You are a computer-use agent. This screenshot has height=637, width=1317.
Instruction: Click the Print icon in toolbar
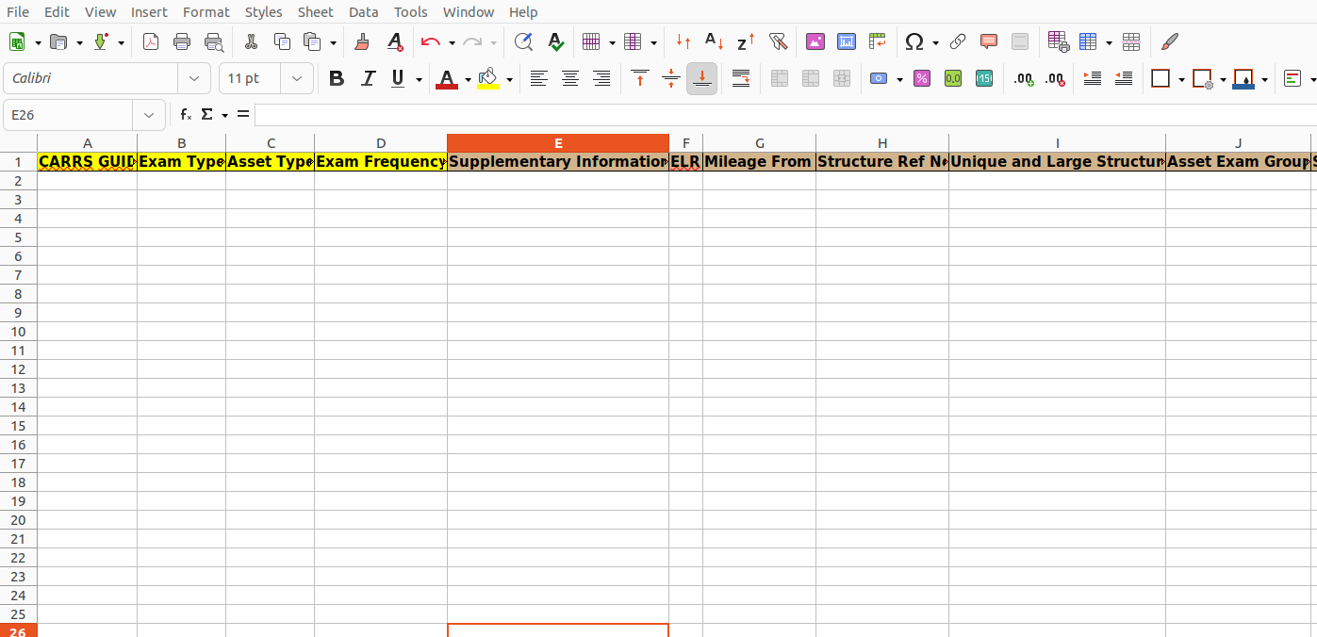[182, 41]
